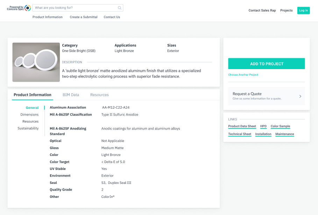The image size is (318, 215).
Task: Open the Contact Us menu item
Action: (112, 17)
